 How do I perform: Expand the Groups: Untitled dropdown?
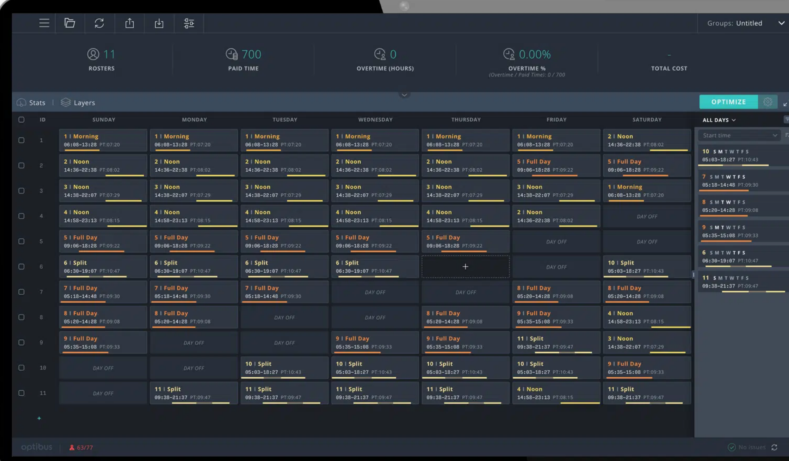tap(781, 23)
